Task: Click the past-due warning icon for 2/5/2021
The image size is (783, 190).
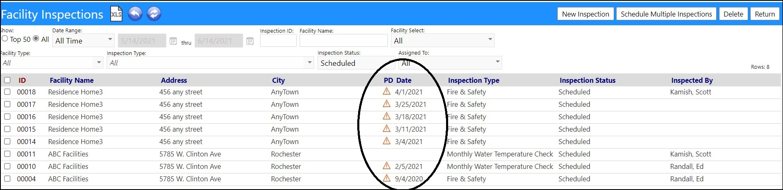Action: coord(387,166)
